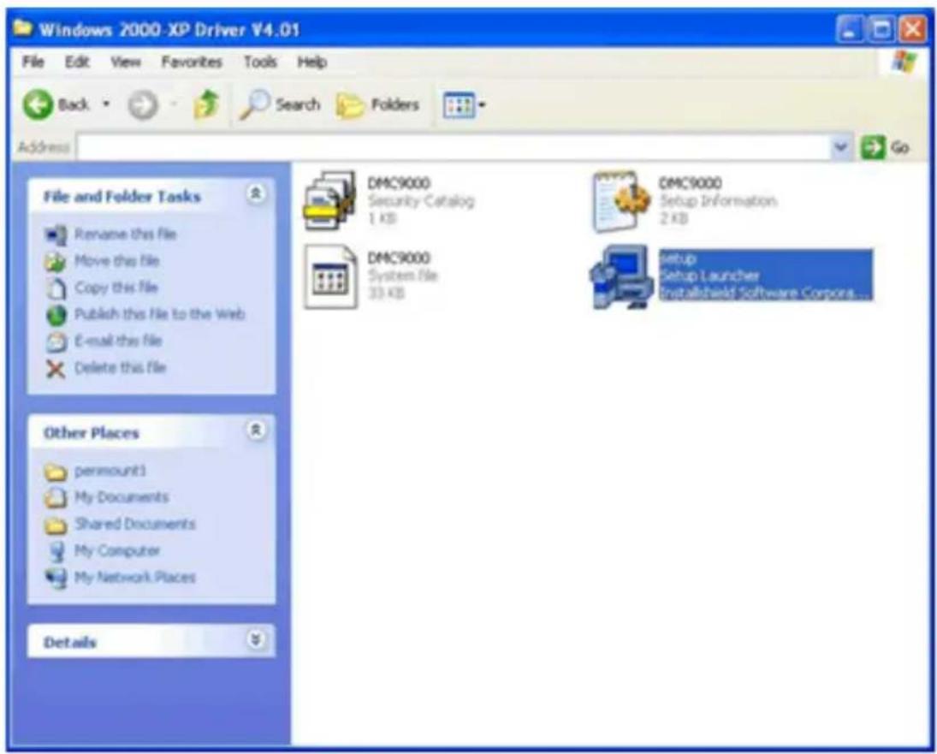Click the green Go arrow button
This screenshot has width=937, height=754.
[873, 147]
